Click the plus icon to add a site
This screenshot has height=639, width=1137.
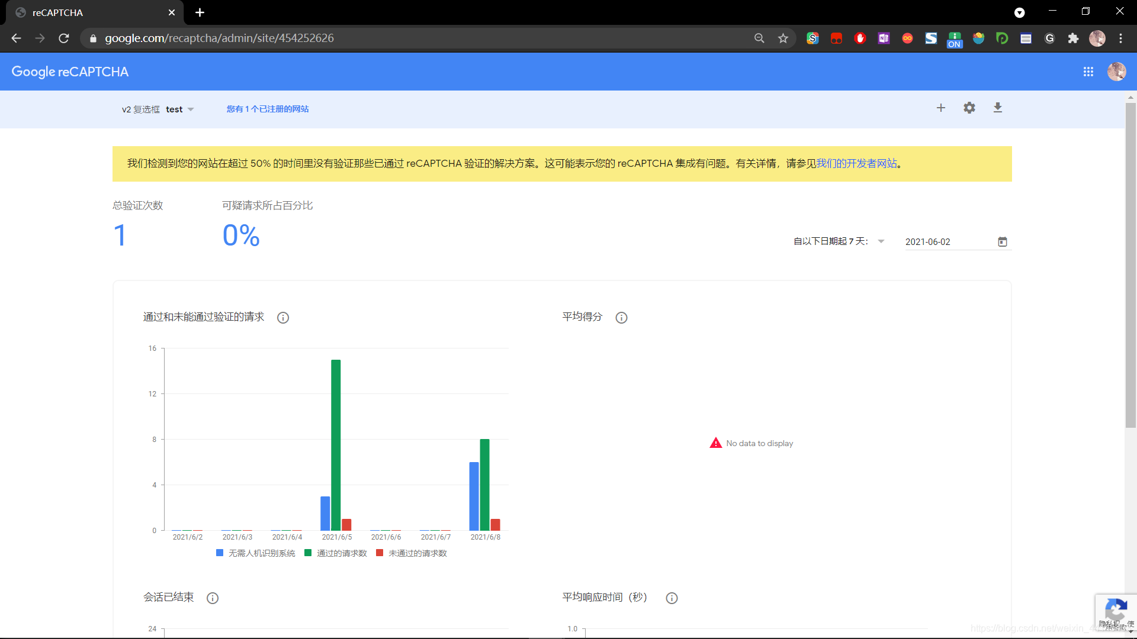pyautogui.click(x=940, y=108)
